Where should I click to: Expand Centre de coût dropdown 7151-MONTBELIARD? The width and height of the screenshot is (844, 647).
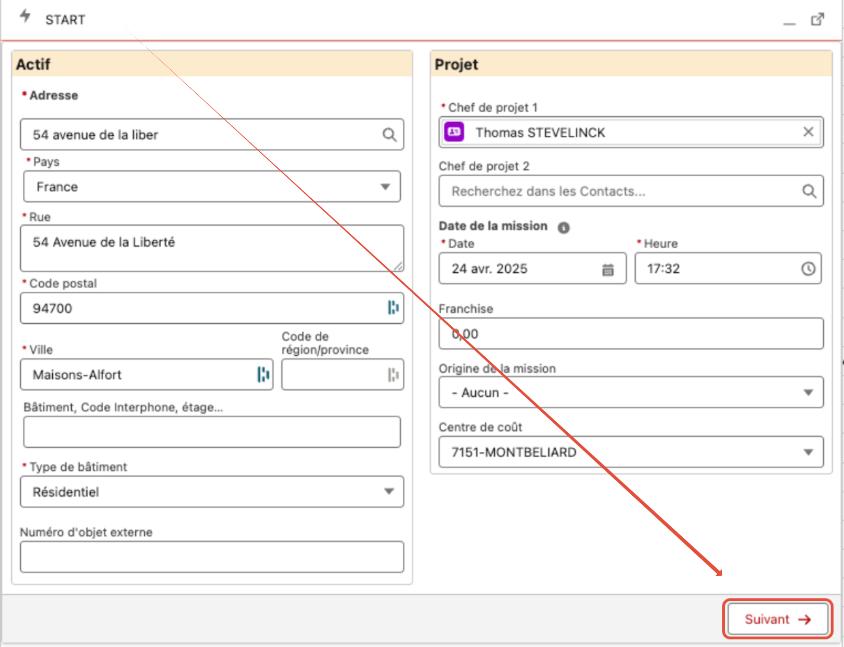click(631, 452)
